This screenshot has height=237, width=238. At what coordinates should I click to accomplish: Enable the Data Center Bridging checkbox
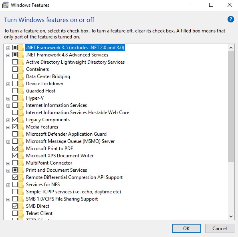(x=15, y=76)
